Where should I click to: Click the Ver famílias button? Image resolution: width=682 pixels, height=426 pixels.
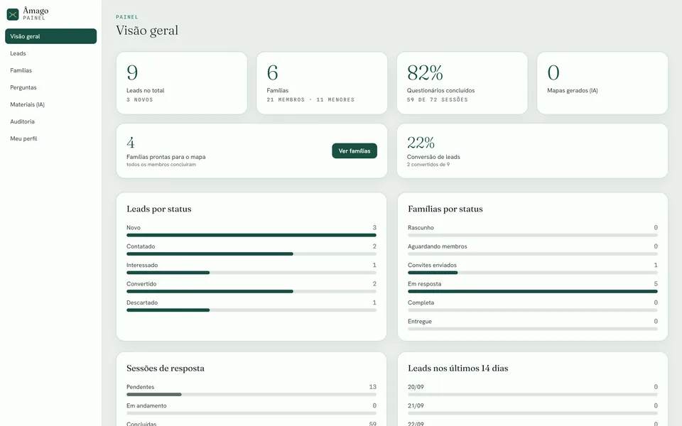[x=354, y=151]
